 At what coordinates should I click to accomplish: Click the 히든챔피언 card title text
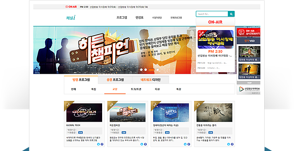[x=115, y=125]
